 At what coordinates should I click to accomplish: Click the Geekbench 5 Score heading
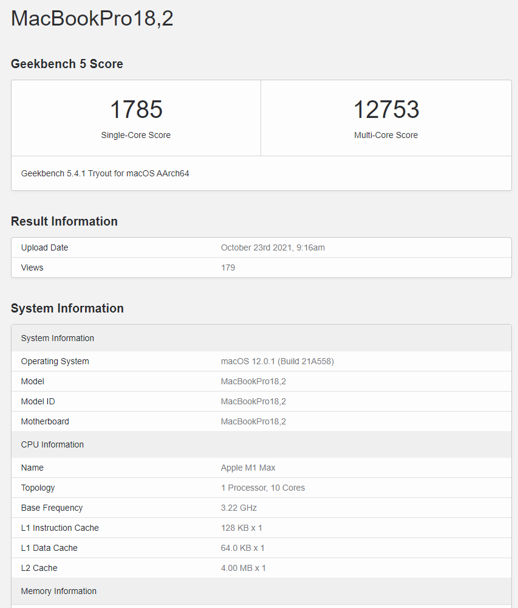click(x=67, y=64)
